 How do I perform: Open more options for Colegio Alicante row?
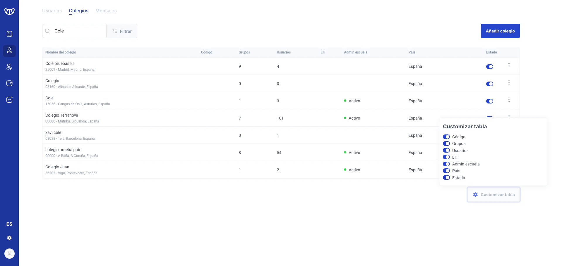click(509, 82)
